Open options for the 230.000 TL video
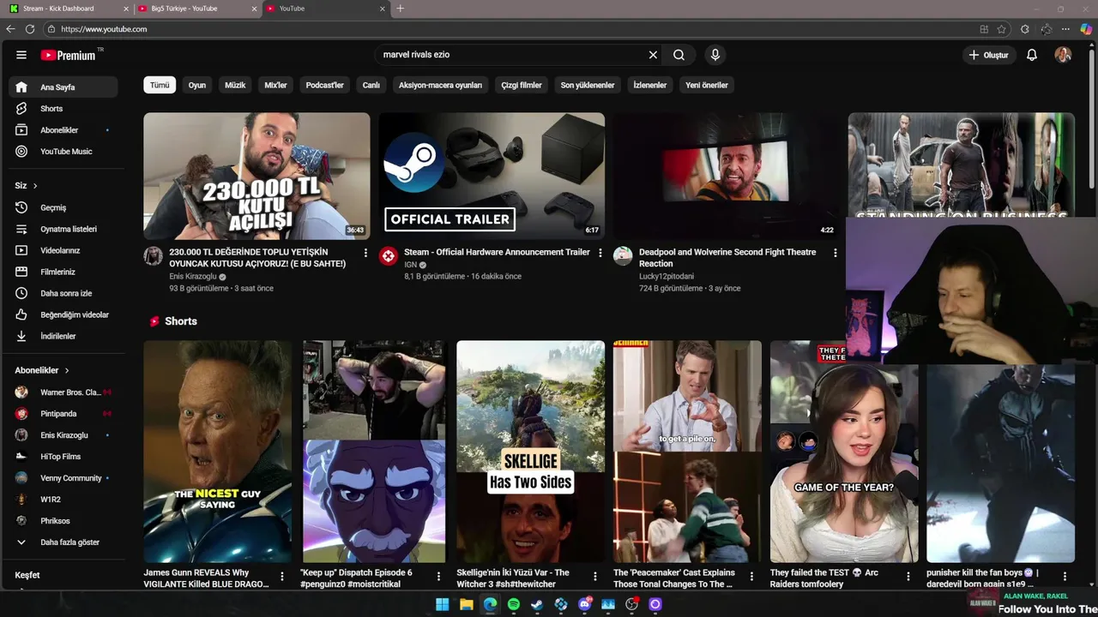1098x617 pixels. tap(365, 253)
